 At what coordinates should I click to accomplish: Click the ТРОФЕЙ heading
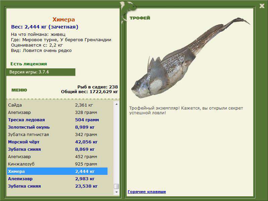point(140,18)
